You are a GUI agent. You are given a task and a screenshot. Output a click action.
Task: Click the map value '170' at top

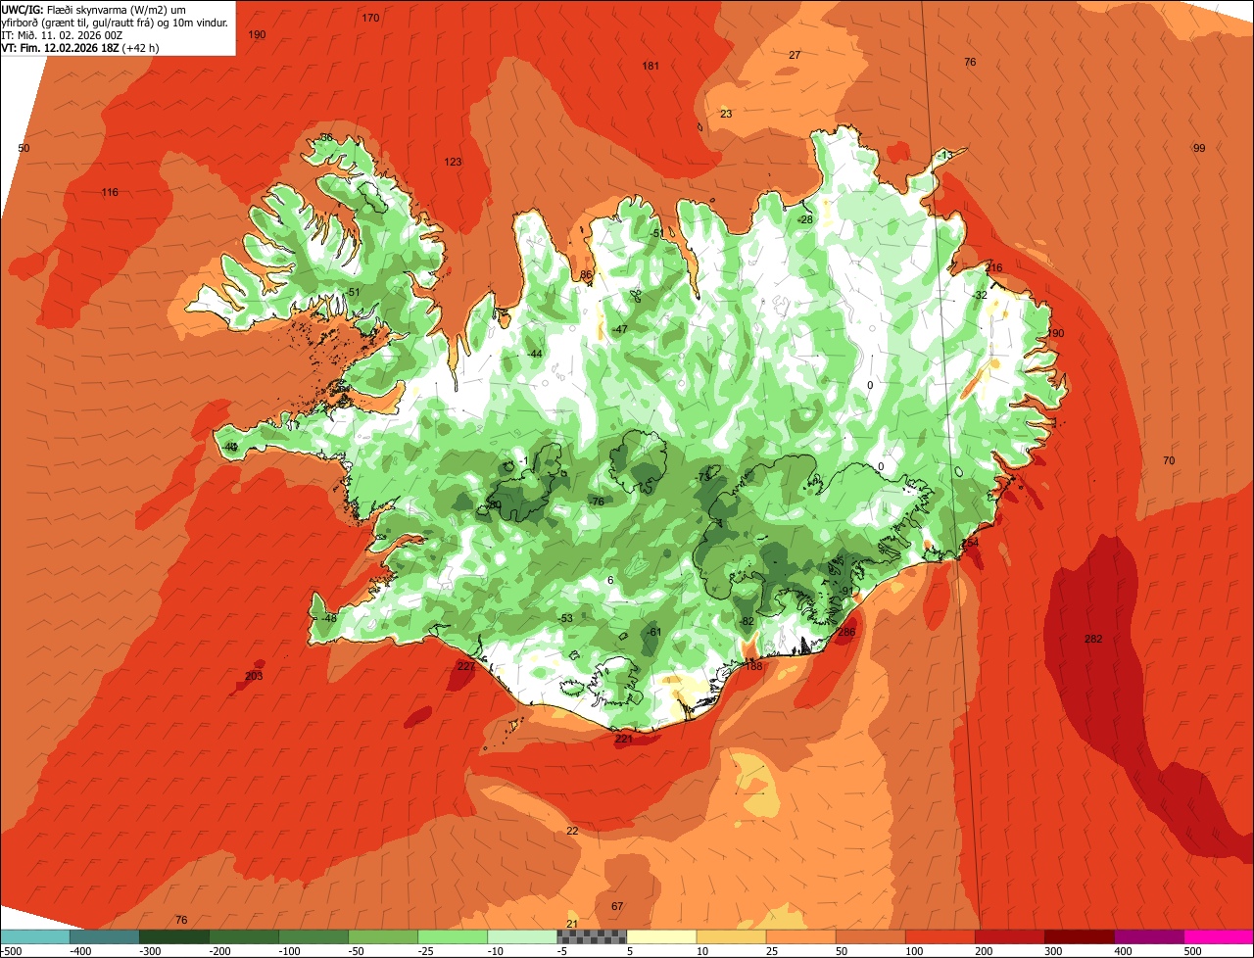point(370,19)
